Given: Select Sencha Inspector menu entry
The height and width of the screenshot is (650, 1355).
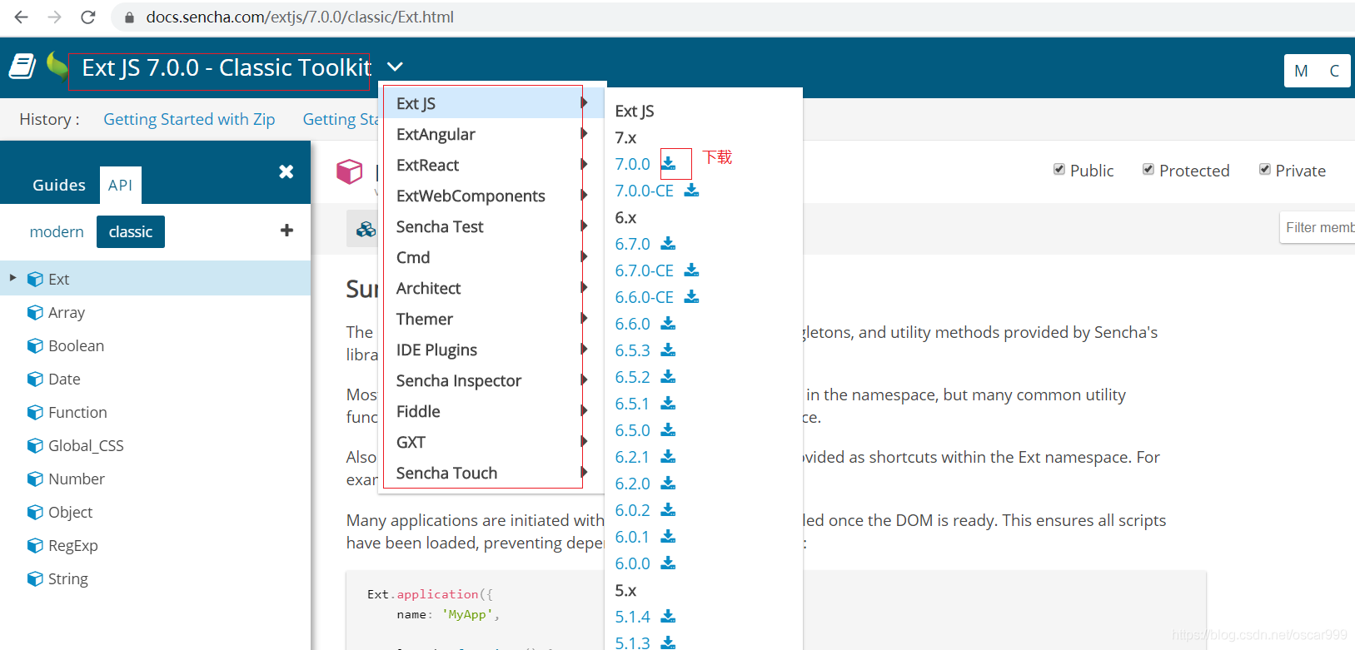Looking at the screenshot, I should click(x=493, y=380).
